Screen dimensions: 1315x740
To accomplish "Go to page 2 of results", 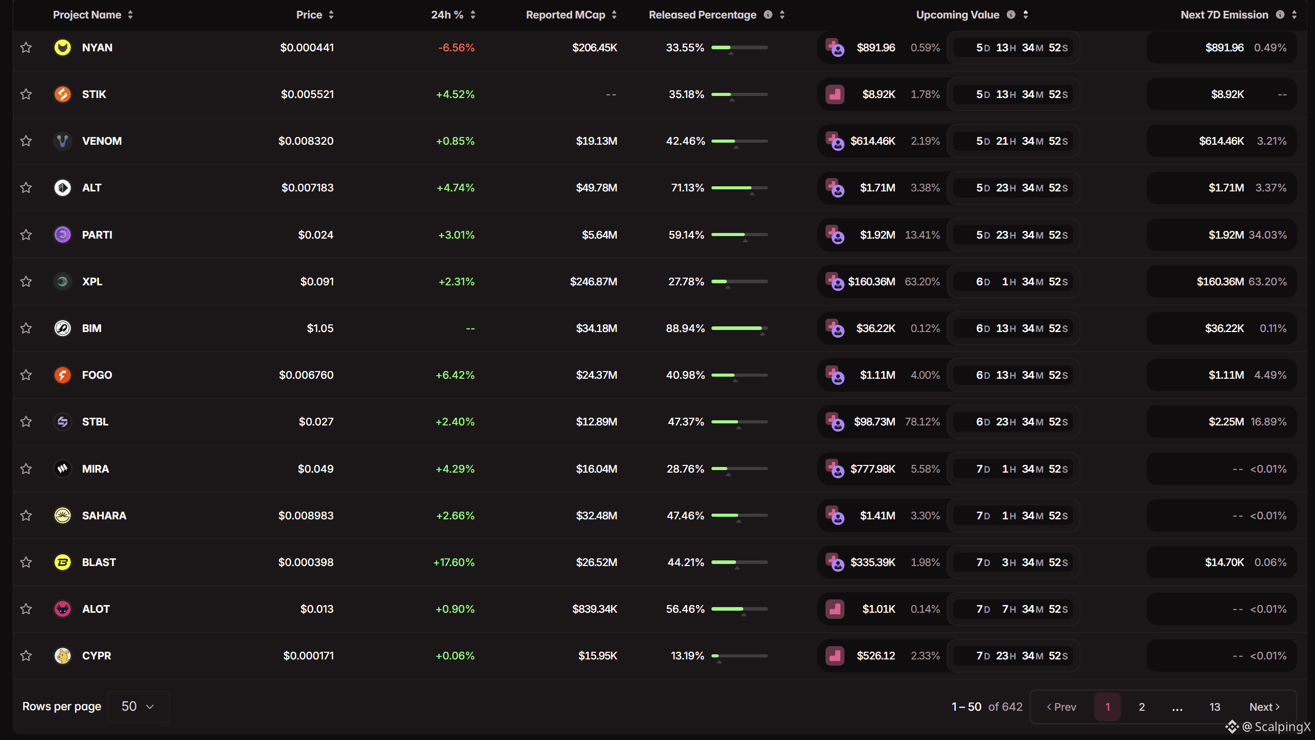I will pyautogui.click(x=1141, y=707).
